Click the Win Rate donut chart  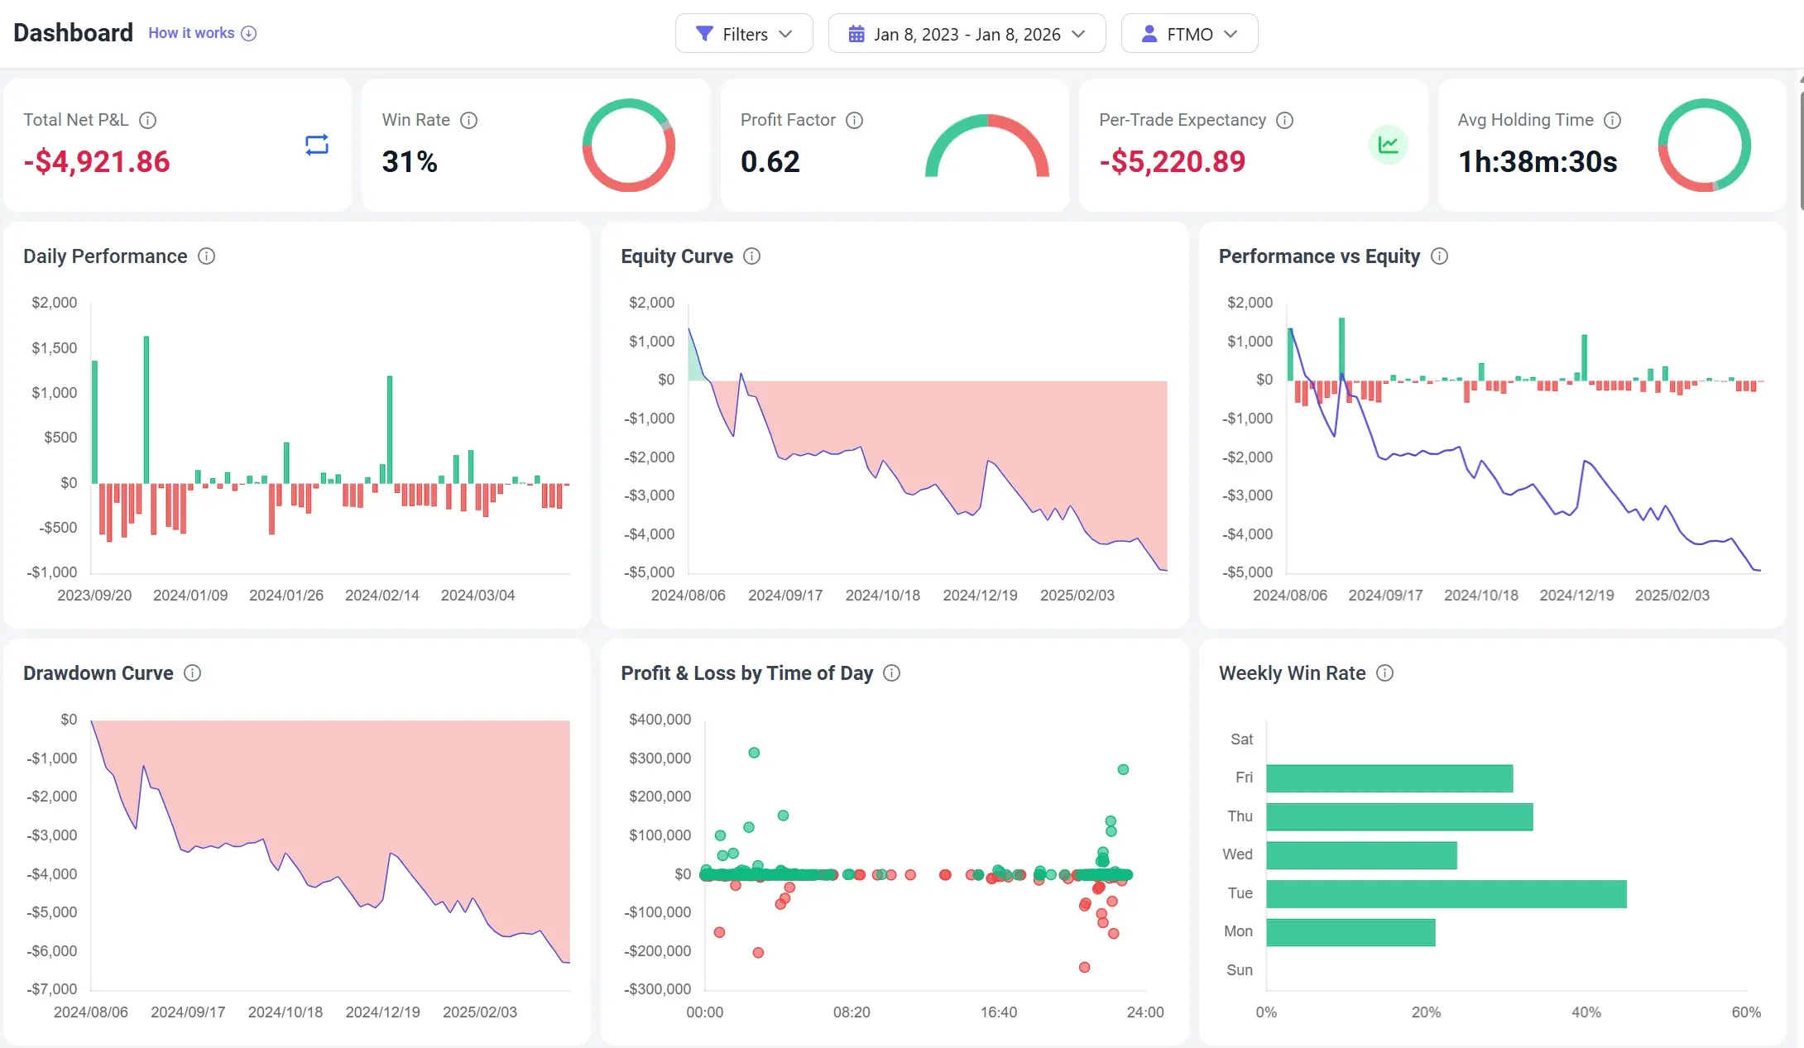point(628,145)
